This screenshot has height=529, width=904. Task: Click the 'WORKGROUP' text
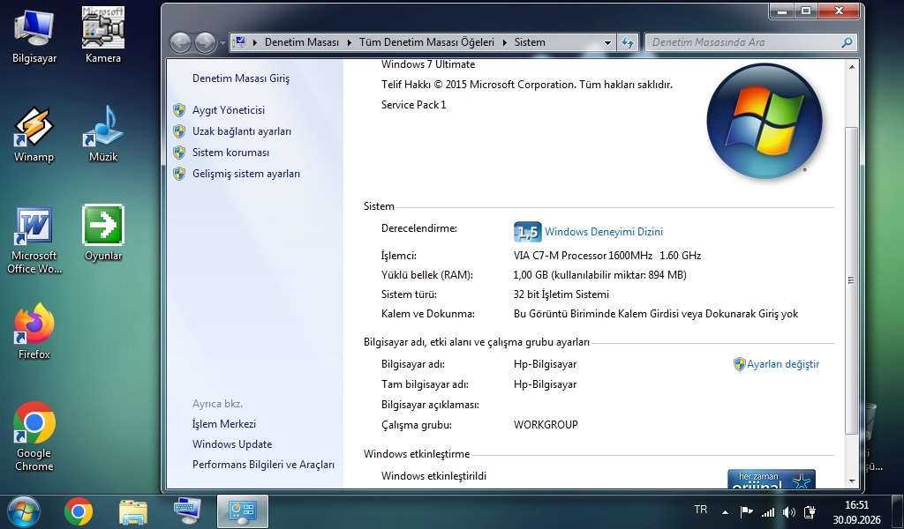546,425
